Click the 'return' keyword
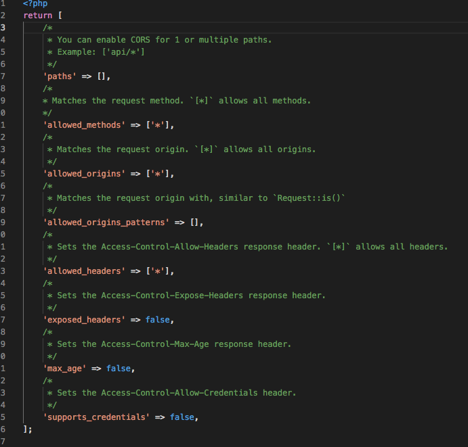Screen dimensions: 468x447 coord(38,16)
